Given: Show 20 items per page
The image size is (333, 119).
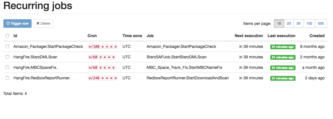Looking at the screenshot, I should tap(288, 24).
